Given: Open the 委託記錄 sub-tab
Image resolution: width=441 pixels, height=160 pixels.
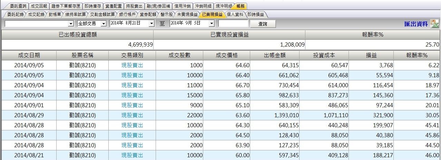Looking at the screenshot, I should pyautogui.click(x=15, y=14).
